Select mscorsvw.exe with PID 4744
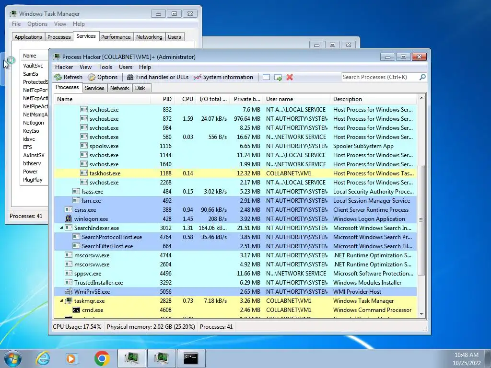Image resolution: width=491 pixels, height=368 pixels. (235, 255)
